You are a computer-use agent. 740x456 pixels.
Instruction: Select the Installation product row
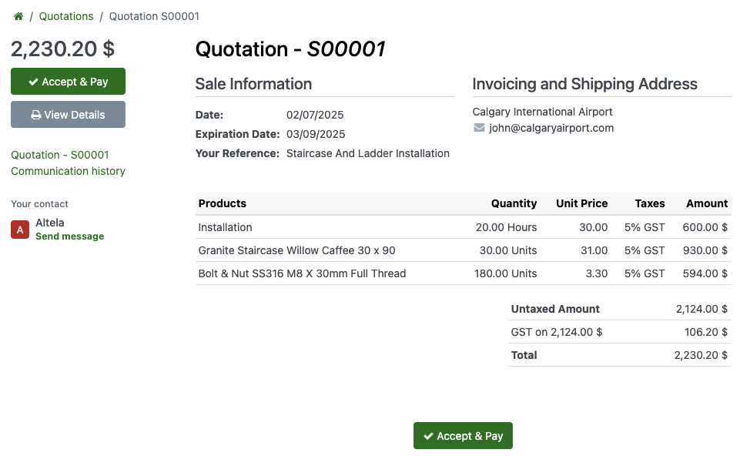(225, 227)
